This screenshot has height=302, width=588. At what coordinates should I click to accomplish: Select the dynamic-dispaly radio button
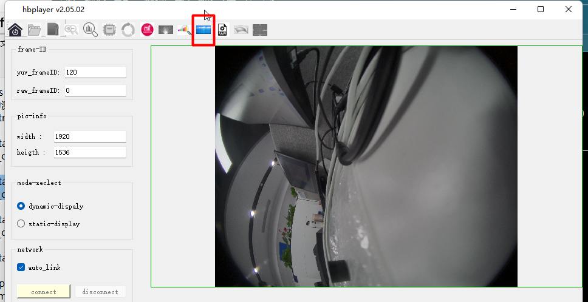point(21,206)
